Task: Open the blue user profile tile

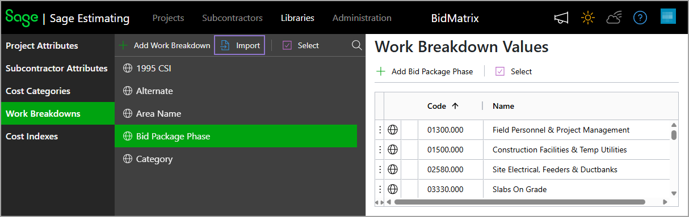Action: [668, 16]
